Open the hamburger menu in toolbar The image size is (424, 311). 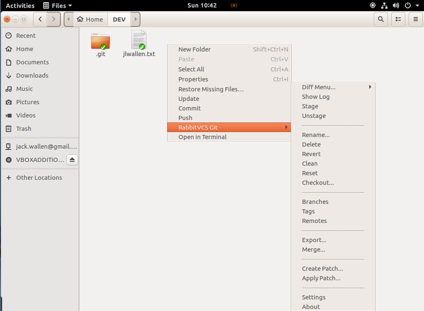coord(415,19)
